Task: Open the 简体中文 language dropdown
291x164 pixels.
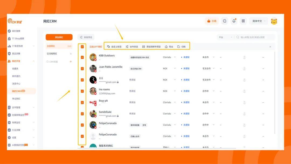Action: 258,21
